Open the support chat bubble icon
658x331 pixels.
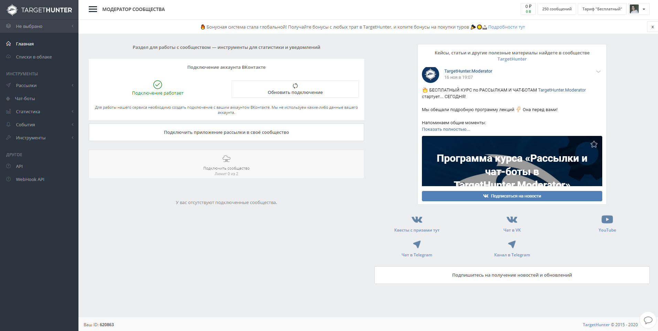tap(648, 320)
